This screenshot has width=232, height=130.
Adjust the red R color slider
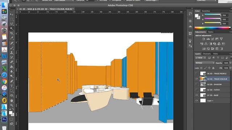[213, 14]
